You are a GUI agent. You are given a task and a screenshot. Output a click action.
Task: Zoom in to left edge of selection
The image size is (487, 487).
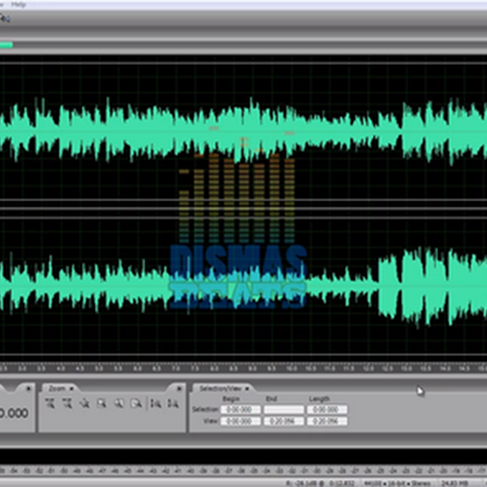pos(119,402)
